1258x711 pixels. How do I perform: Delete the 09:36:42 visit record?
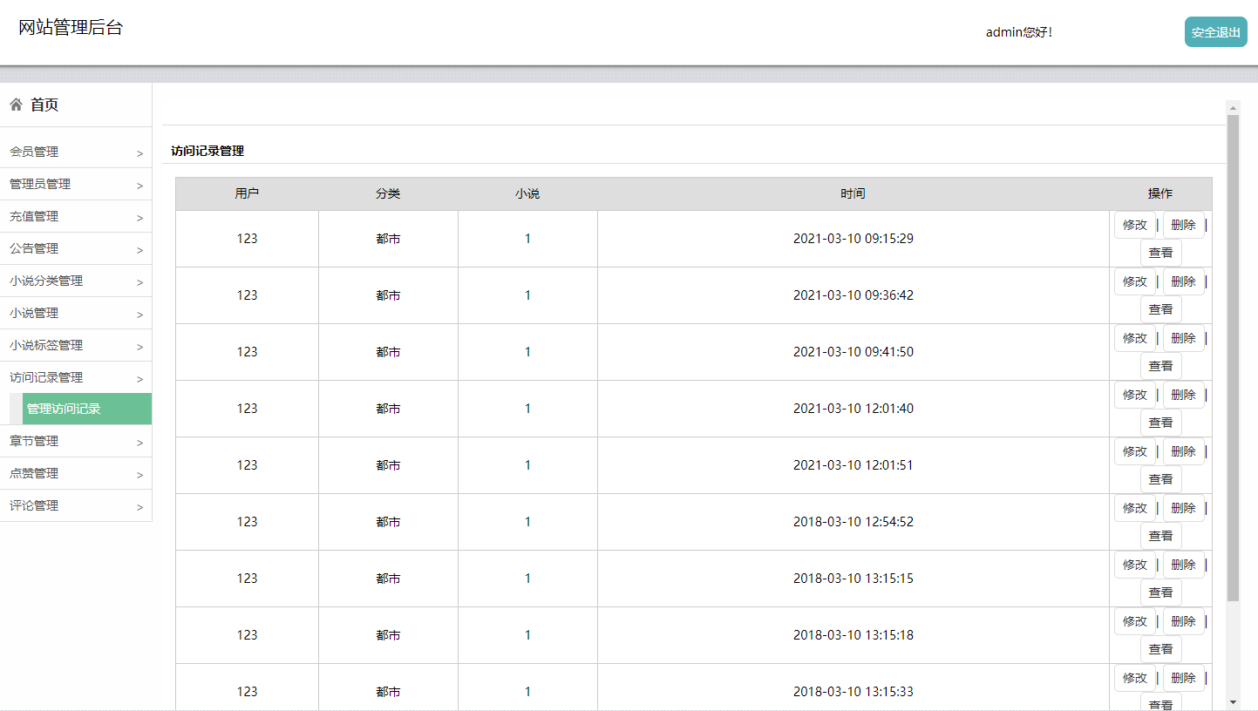pos(1183,281)
